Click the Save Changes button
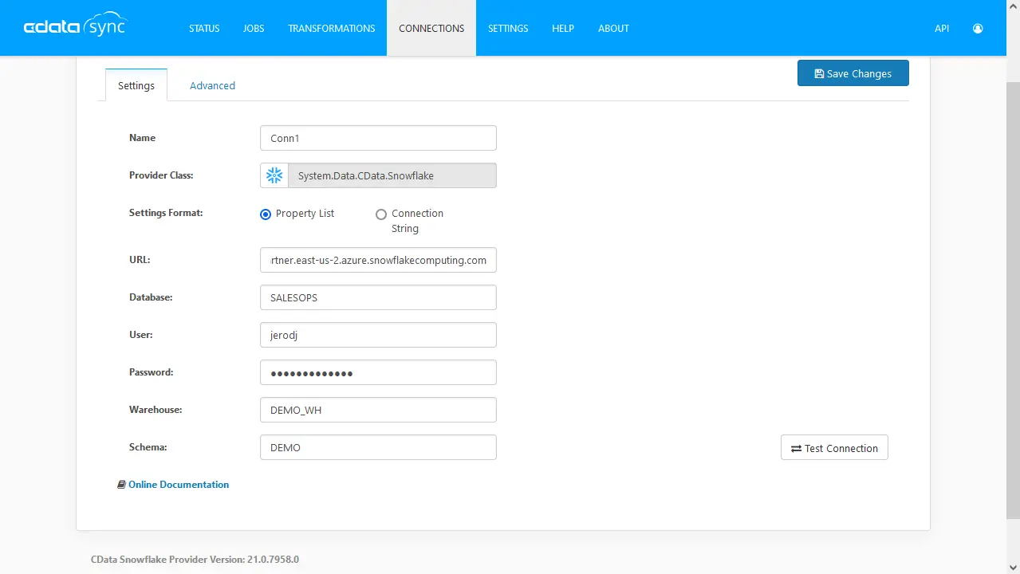This screenshot has height=574, width=1020. [x=853, y=73]
